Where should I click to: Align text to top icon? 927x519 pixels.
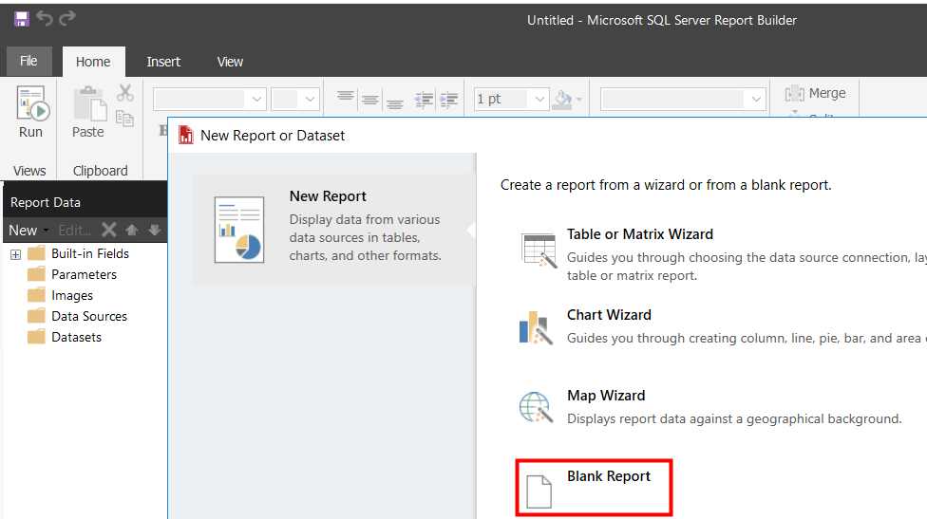click(x=346, y=96)
